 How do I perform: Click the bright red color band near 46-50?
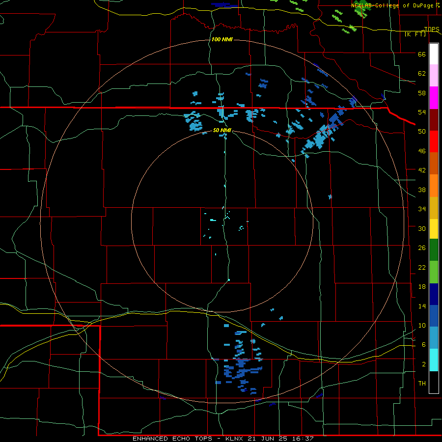click(x=434, y=141)
